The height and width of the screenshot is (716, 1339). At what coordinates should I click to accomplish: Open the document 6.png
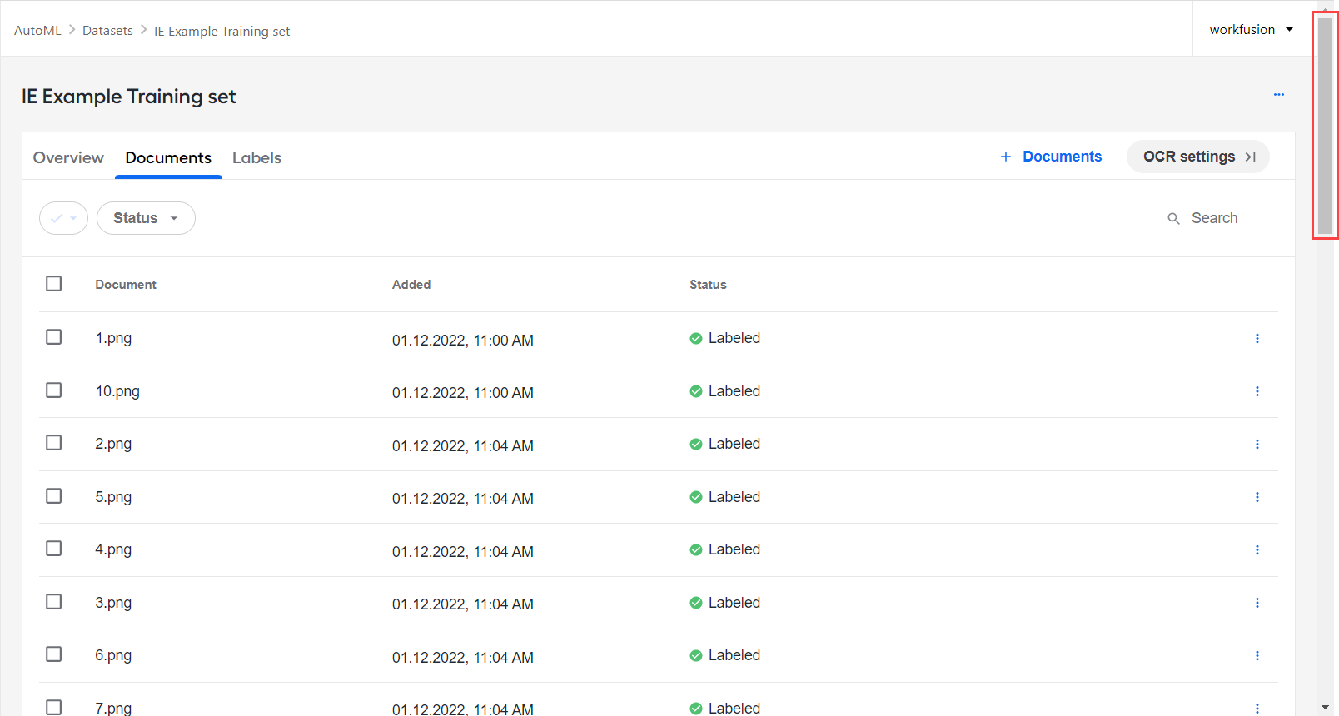[113, 655]
